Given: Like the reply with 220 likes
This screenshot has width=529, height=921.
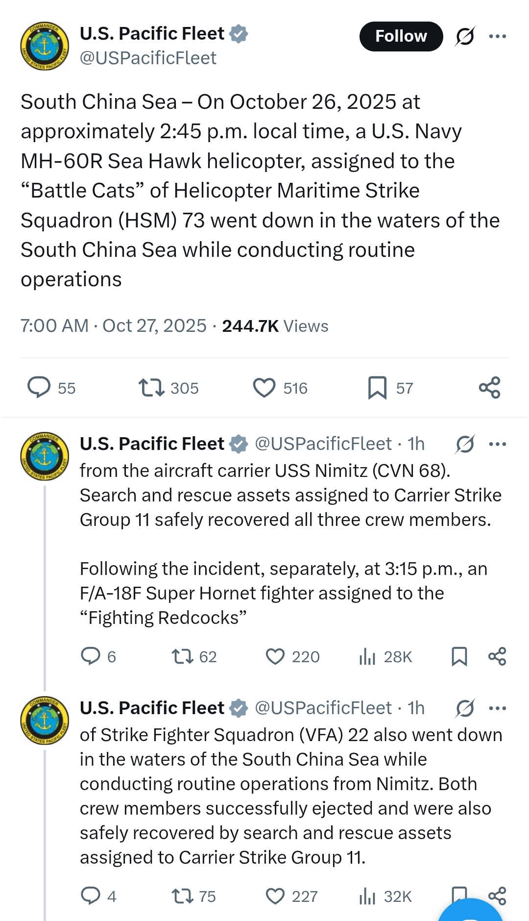Looking at the screenshot, I should point(275,656).
